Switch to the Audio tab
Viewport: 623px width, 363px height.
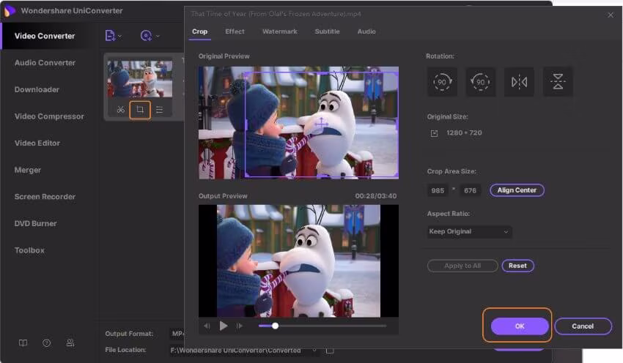tap(366, 31)
